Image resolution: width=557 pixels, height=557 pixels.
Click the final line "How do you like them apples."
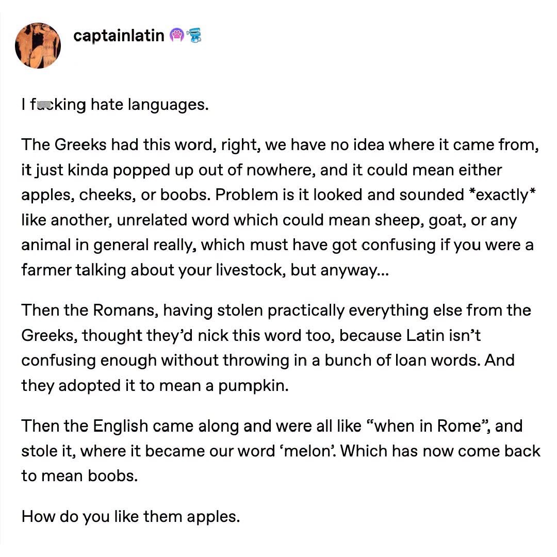[131, 516]
